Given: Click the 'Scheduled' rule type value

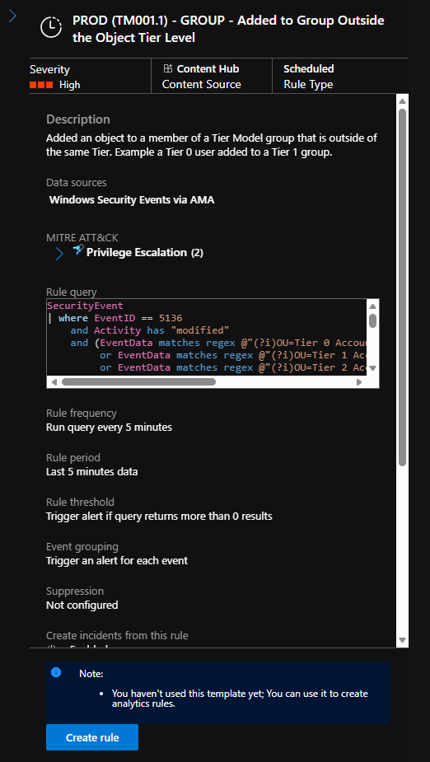Looking at the screenshot, I should tap(309, 69).
